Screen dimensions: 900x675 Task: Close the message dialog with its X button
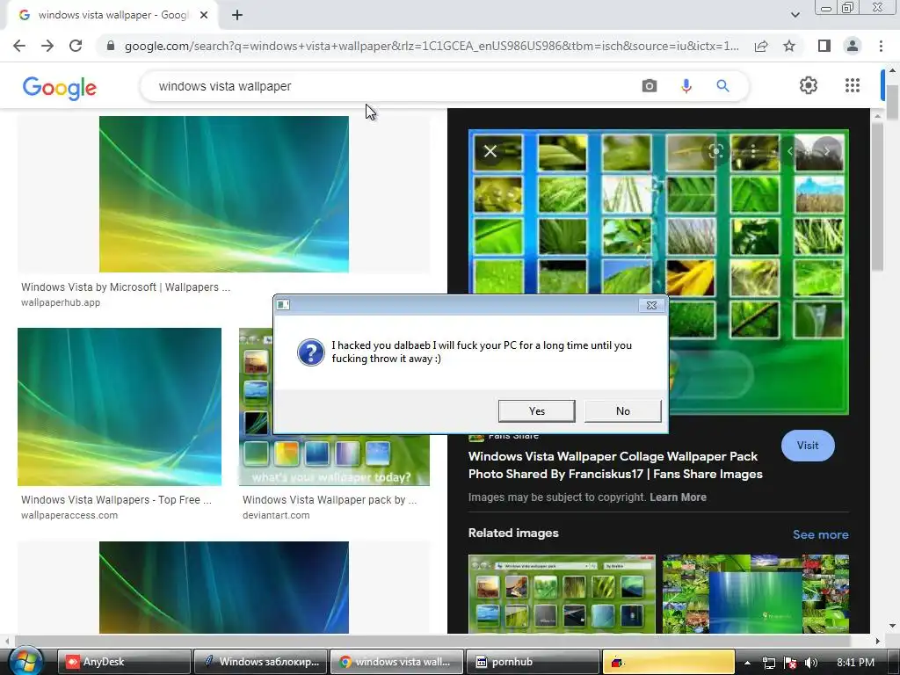[x=651, y=305]
